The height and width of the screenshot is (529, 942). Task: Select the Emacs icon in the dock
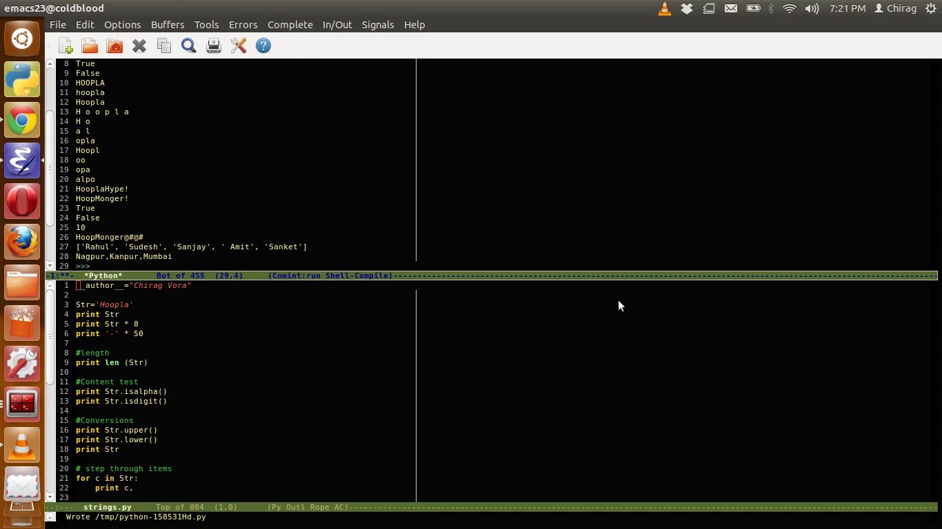point(22,161)
